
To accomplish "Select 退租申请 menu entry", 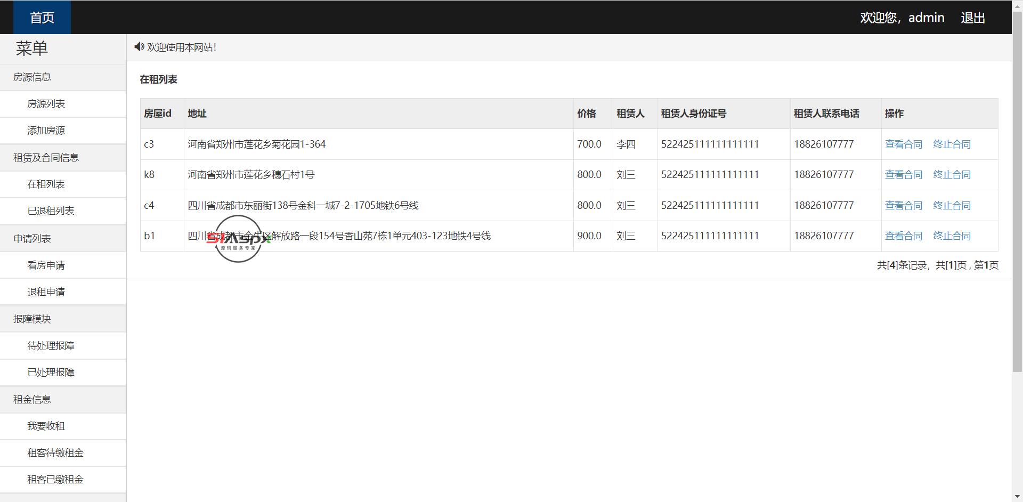I will [x=46, y=292].
